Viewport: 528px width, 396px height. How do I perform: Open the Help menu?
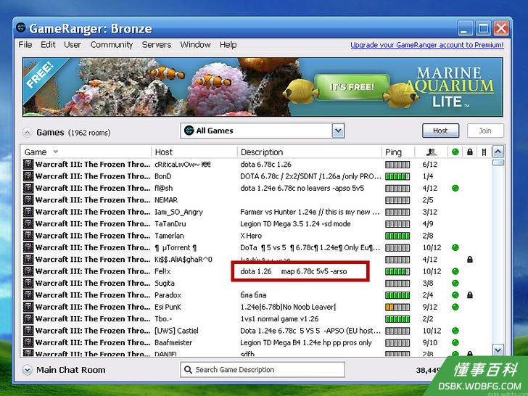point(228,44)
